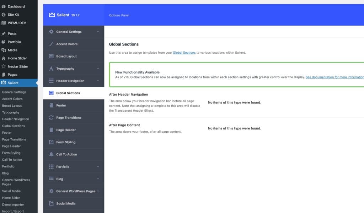Select the Global Sections options tab
The image size is (364, 213).
(x=68, y=93)
